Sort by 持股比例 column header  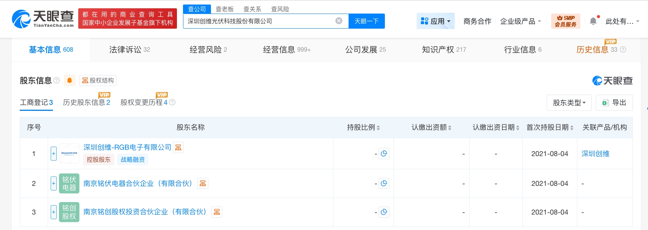pyautogui.click(x=363, y=127)
